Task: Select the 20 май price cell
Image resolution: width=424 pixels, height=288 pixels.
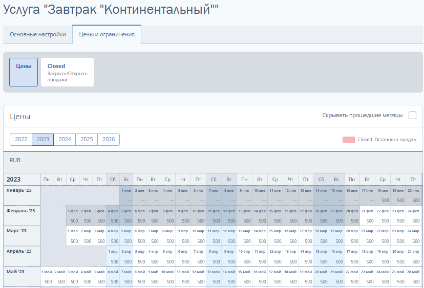Action: coord(321,276)
